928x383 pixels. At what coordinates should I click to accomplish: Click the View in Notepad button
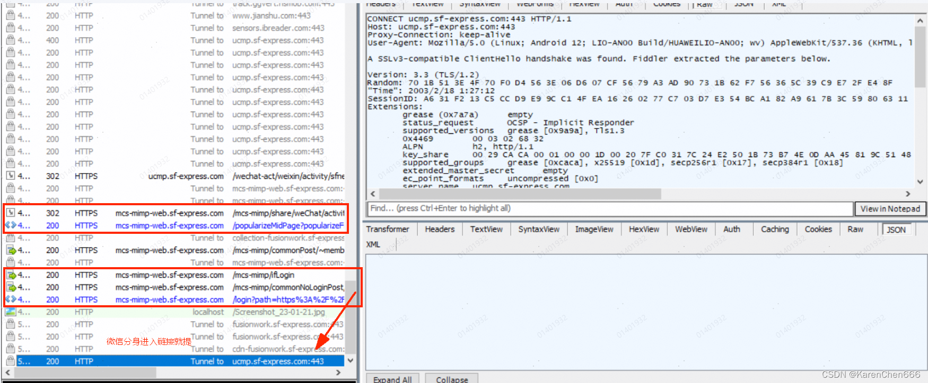tap(890, 208)
